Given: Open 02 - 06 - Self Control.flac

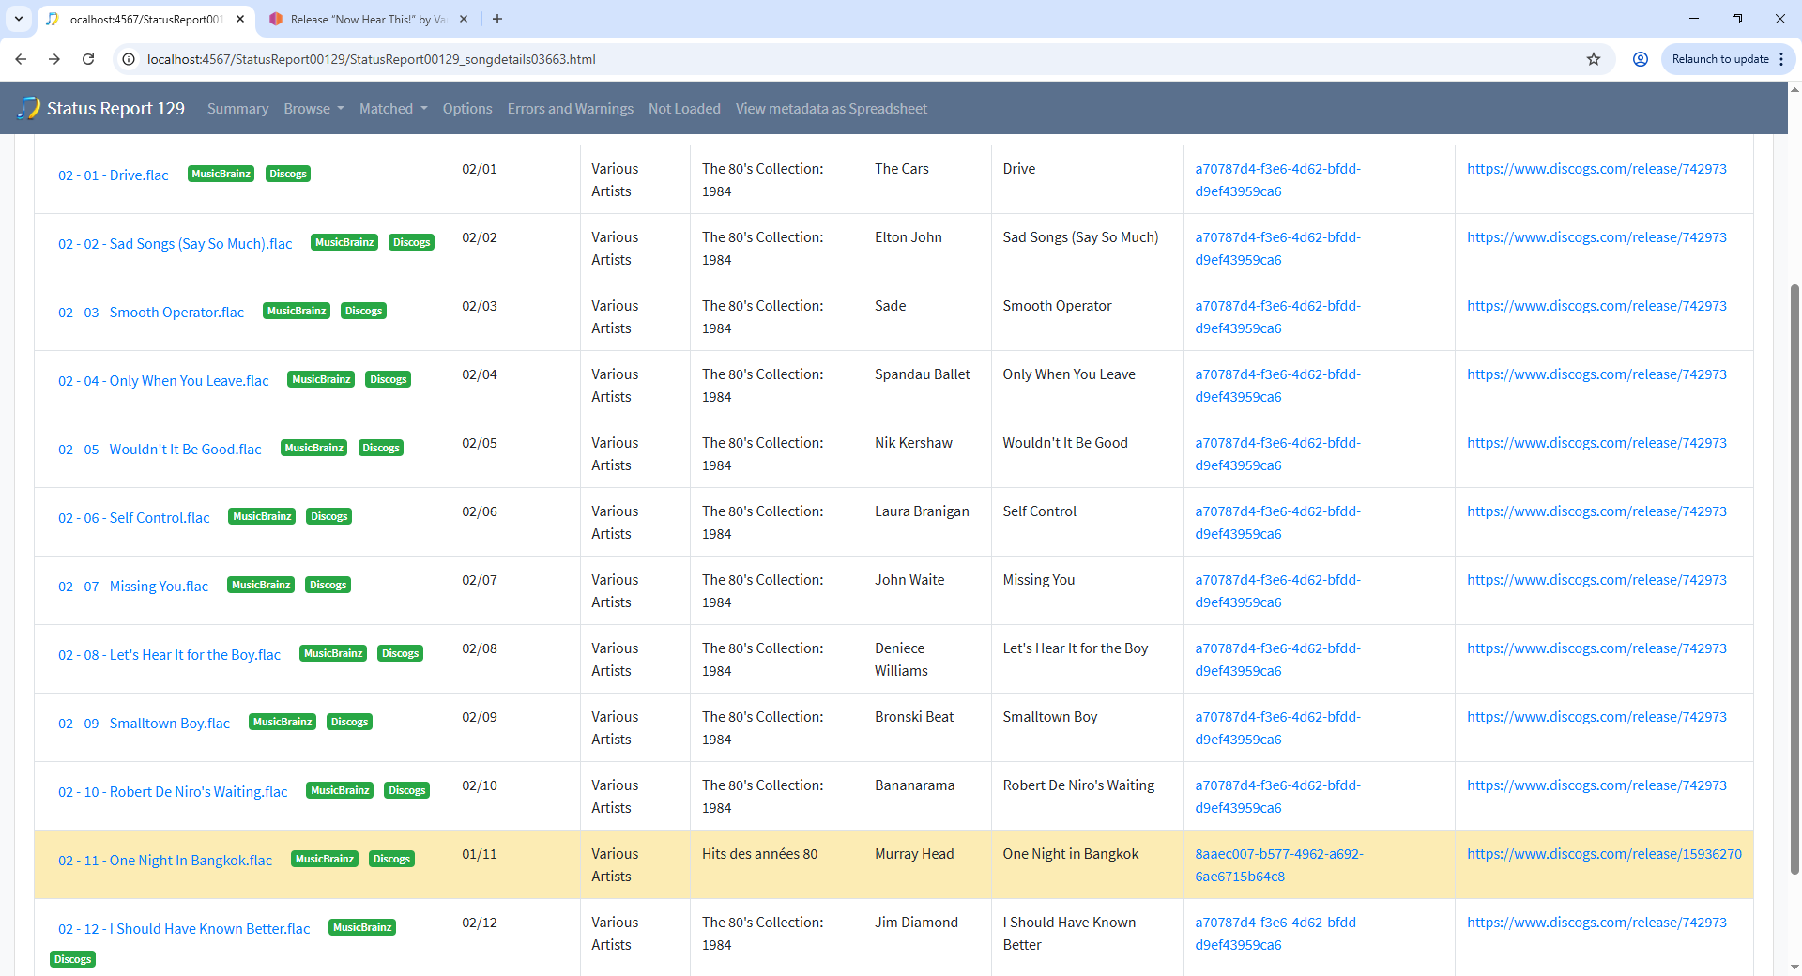Looking at the screenshot, I should pos(134,518).
